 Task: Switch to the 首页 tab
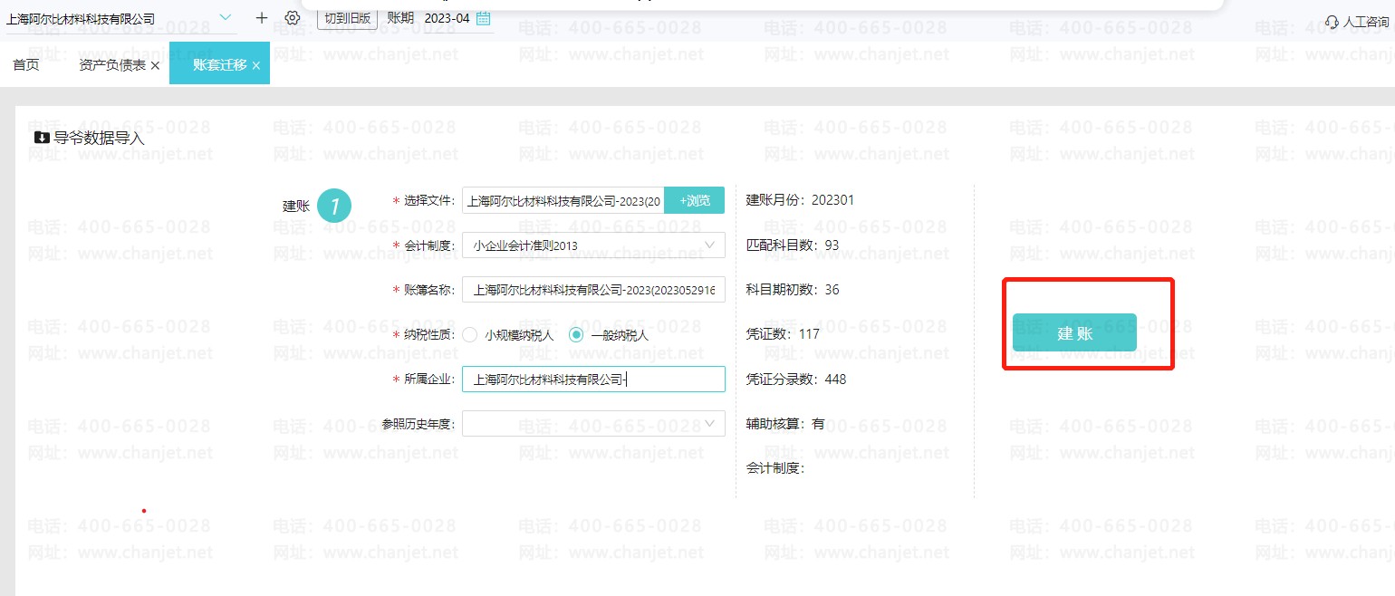(26, 65)
